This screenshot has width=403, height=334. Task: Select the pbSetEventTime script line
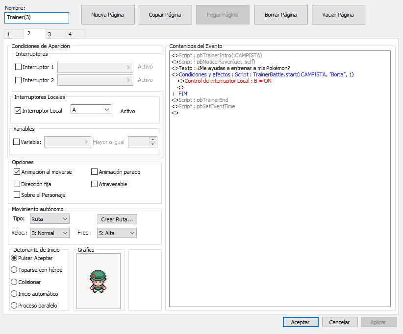tap(203, 107)
